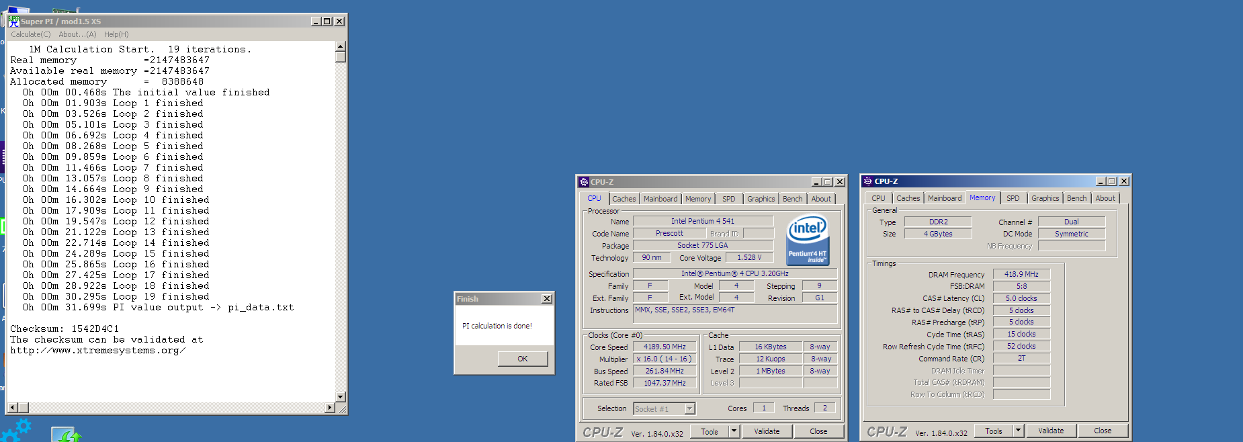Switch to SPD tab in right CPU-Z

pyautogui.click(x=1013, y=198)
